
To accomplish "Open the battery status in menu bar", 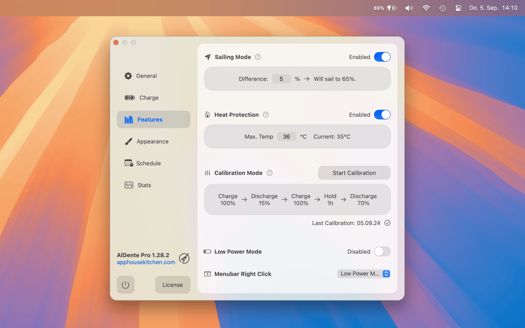I will tap(385, 8).
